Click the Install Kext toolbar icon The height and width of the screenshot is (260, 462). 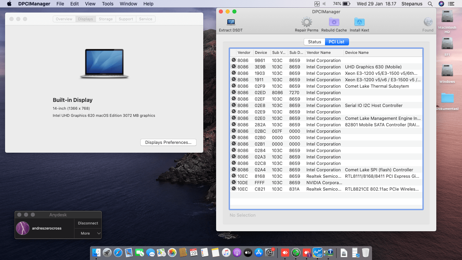pos(359,22)
